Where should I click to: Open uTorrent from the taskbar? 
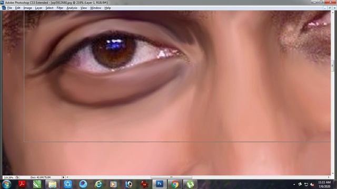tap(190, 184)
